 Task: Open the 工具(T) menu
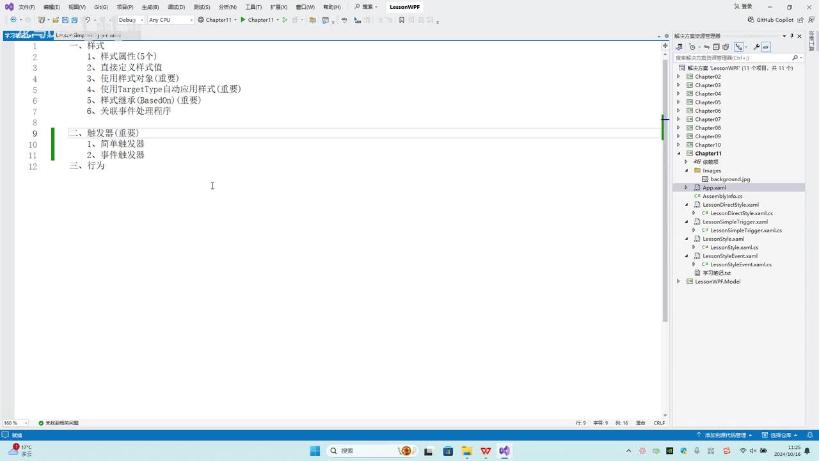[x=253, y=7]
